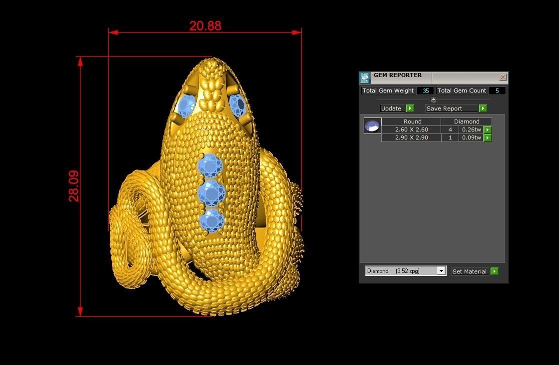Click the Update button

tap(393, 108)
